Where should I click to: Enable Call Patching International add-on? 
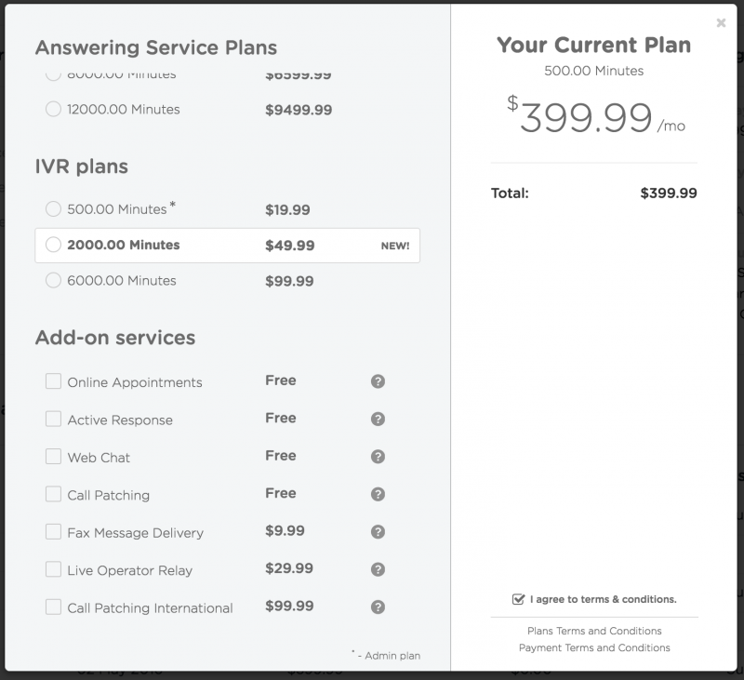point(54,607)
